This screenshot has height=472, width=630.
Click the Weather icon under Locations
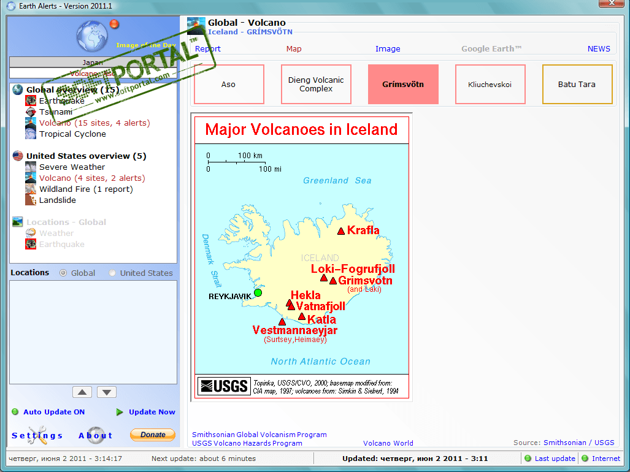[31, 233]
